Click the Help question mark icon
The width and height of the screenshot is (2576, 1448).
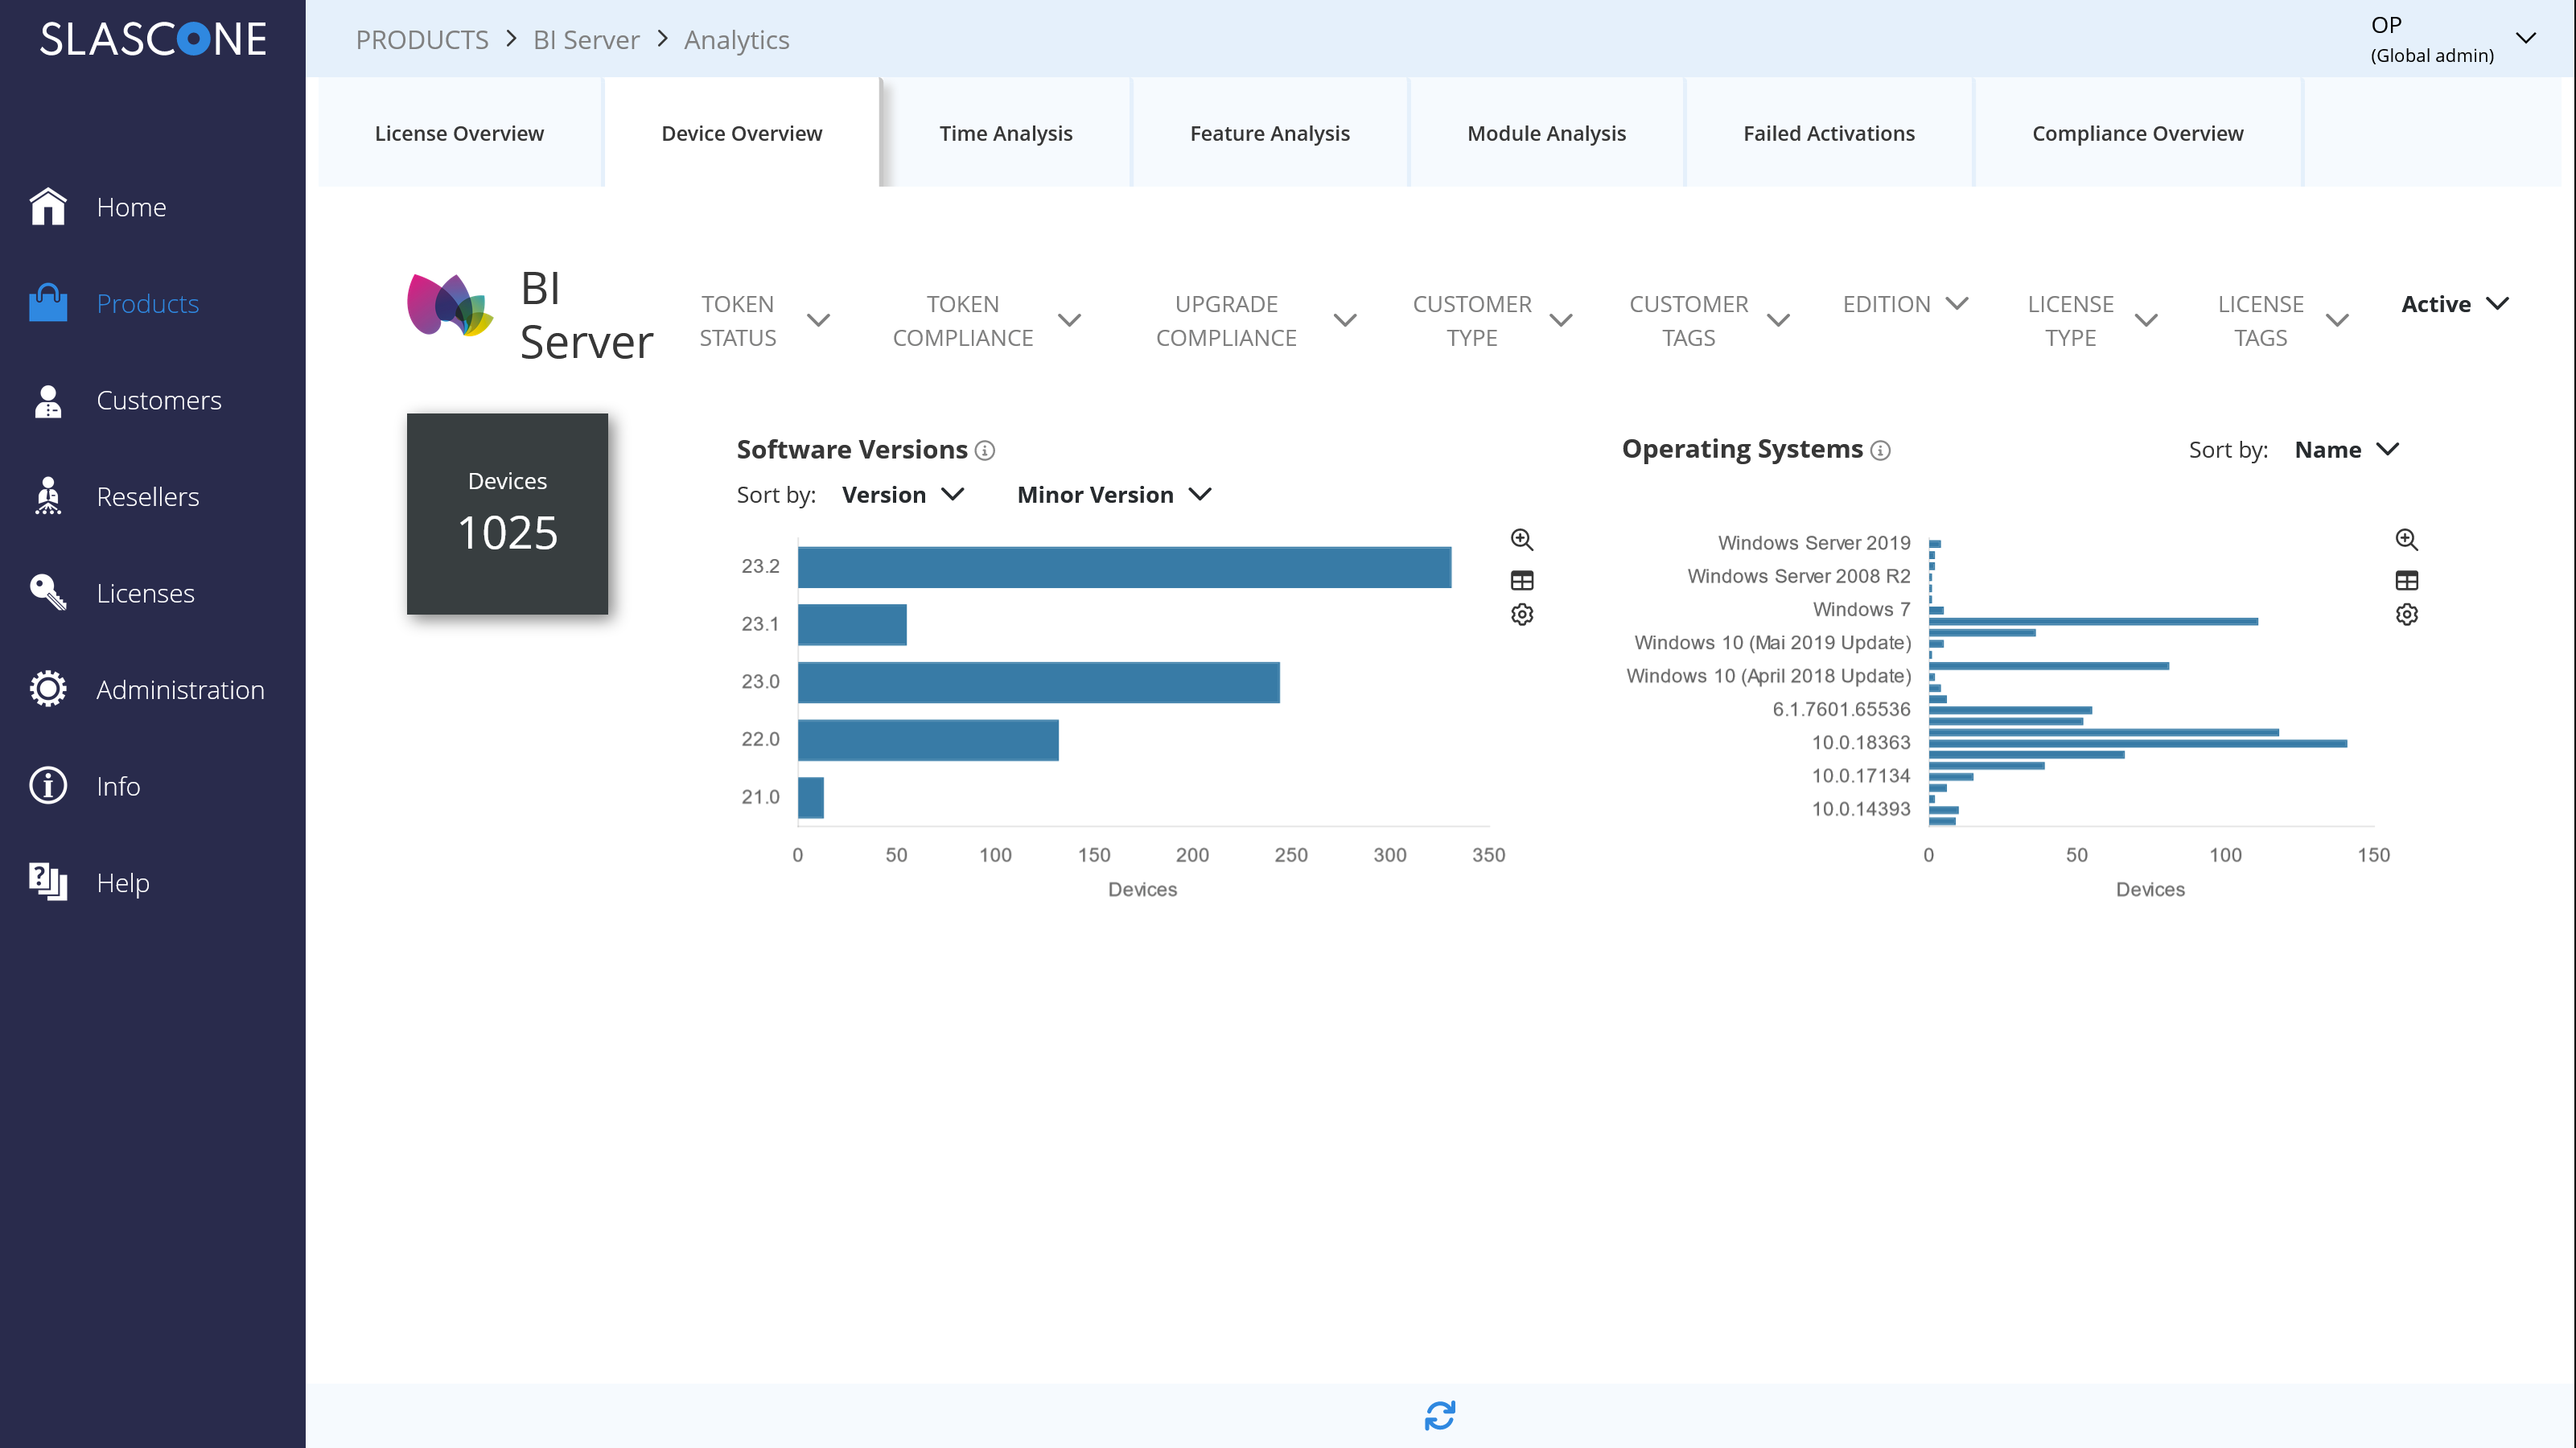point(48,882)
